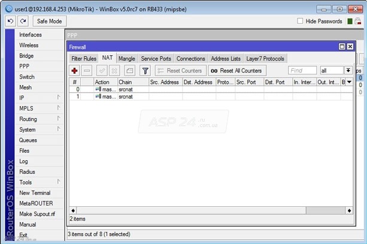Sort by Src. Address column header
This screenshot has width=367, height=244.
coord(165,82)
